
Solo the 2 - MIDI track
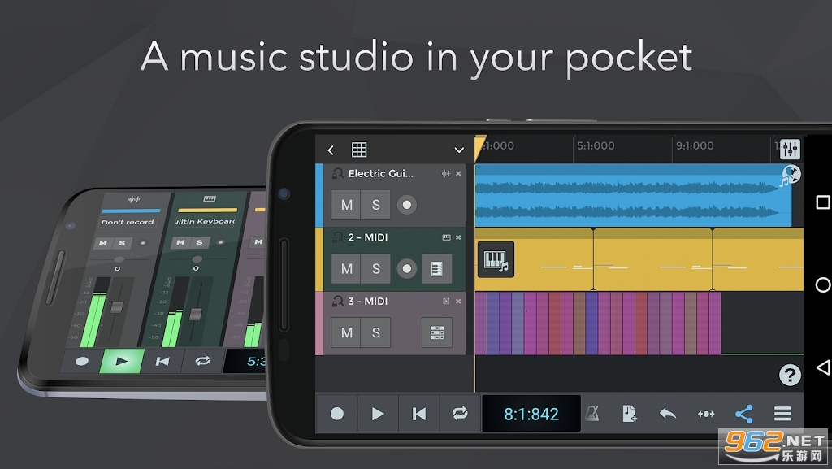(375, 268)
